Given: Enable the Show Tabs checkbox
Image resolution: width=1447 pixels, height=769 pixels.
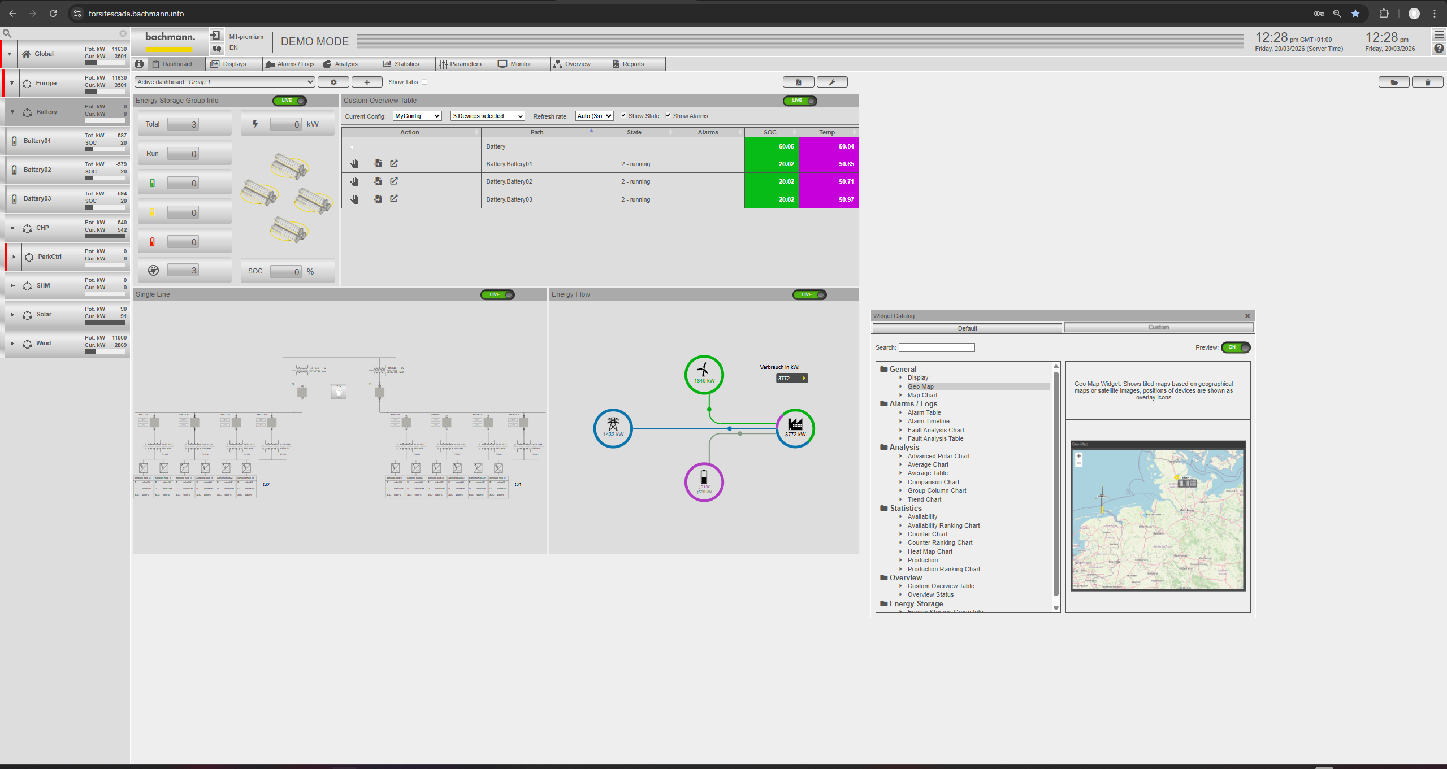Looking at the screenshot, I should tap(424, 82).
